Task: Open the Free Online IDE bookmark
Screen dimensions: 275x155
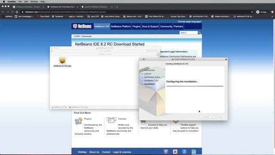Action: [x=155, y=16]
